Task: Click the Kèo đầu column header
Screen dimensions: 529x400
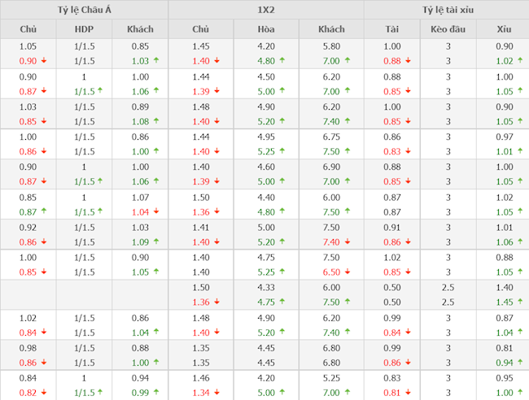Action: [448, 30]
